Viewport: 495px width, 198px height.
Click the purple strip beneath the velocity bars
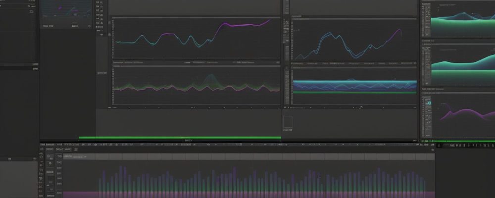(x=249, y=195)
